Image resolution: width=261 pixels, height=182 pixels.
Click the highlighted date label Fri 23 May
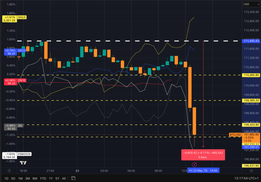[x=203, y=170]
